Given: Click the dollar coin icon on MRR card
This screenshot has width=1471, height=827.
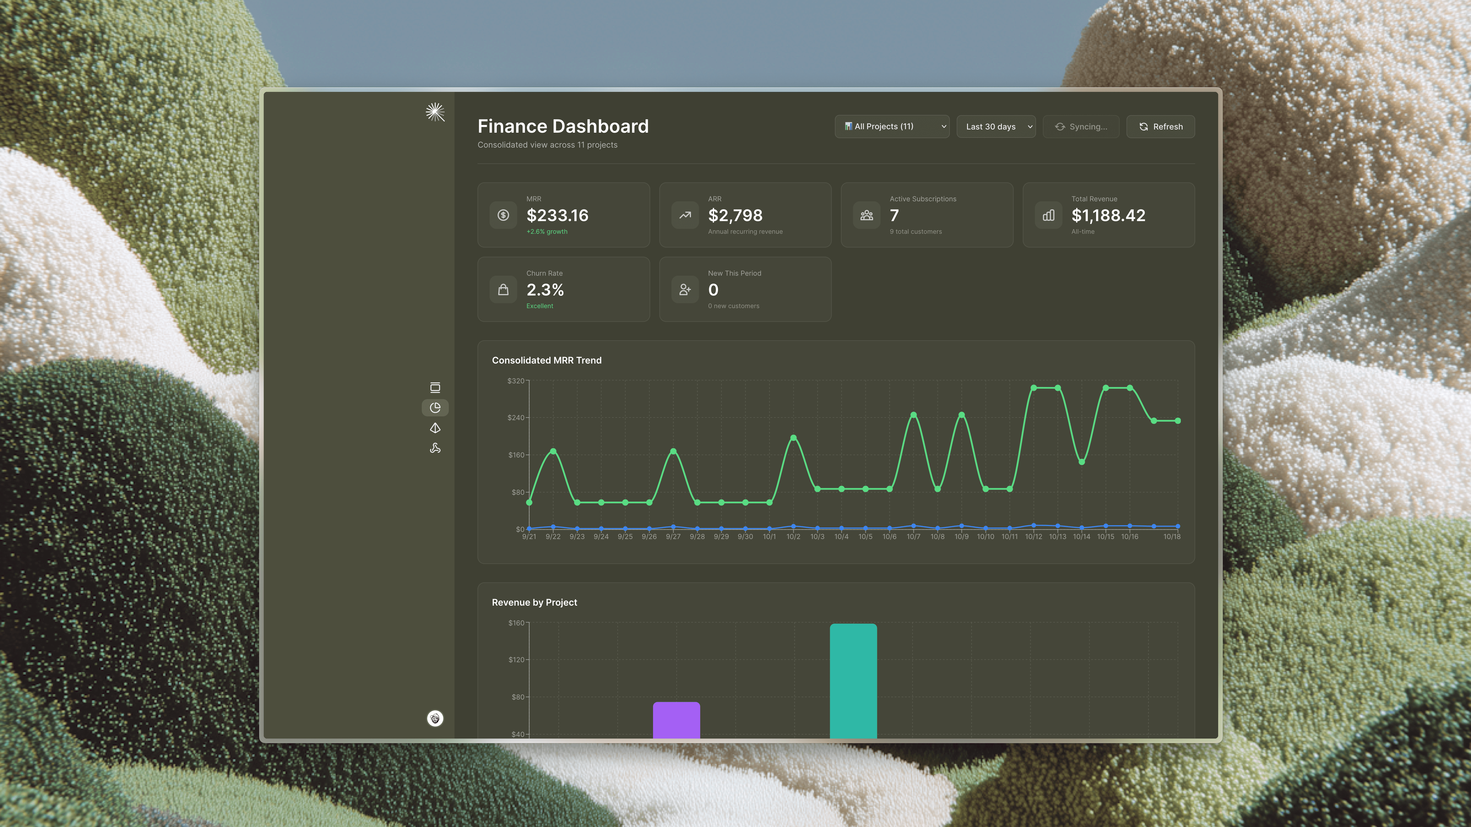Looking at the screenshot, I should pos(503,215).
